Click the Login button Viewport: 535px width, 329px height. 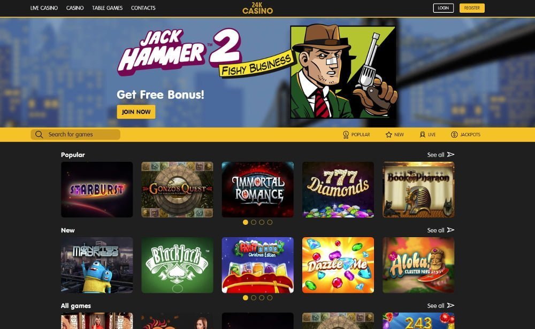(443, 8)
